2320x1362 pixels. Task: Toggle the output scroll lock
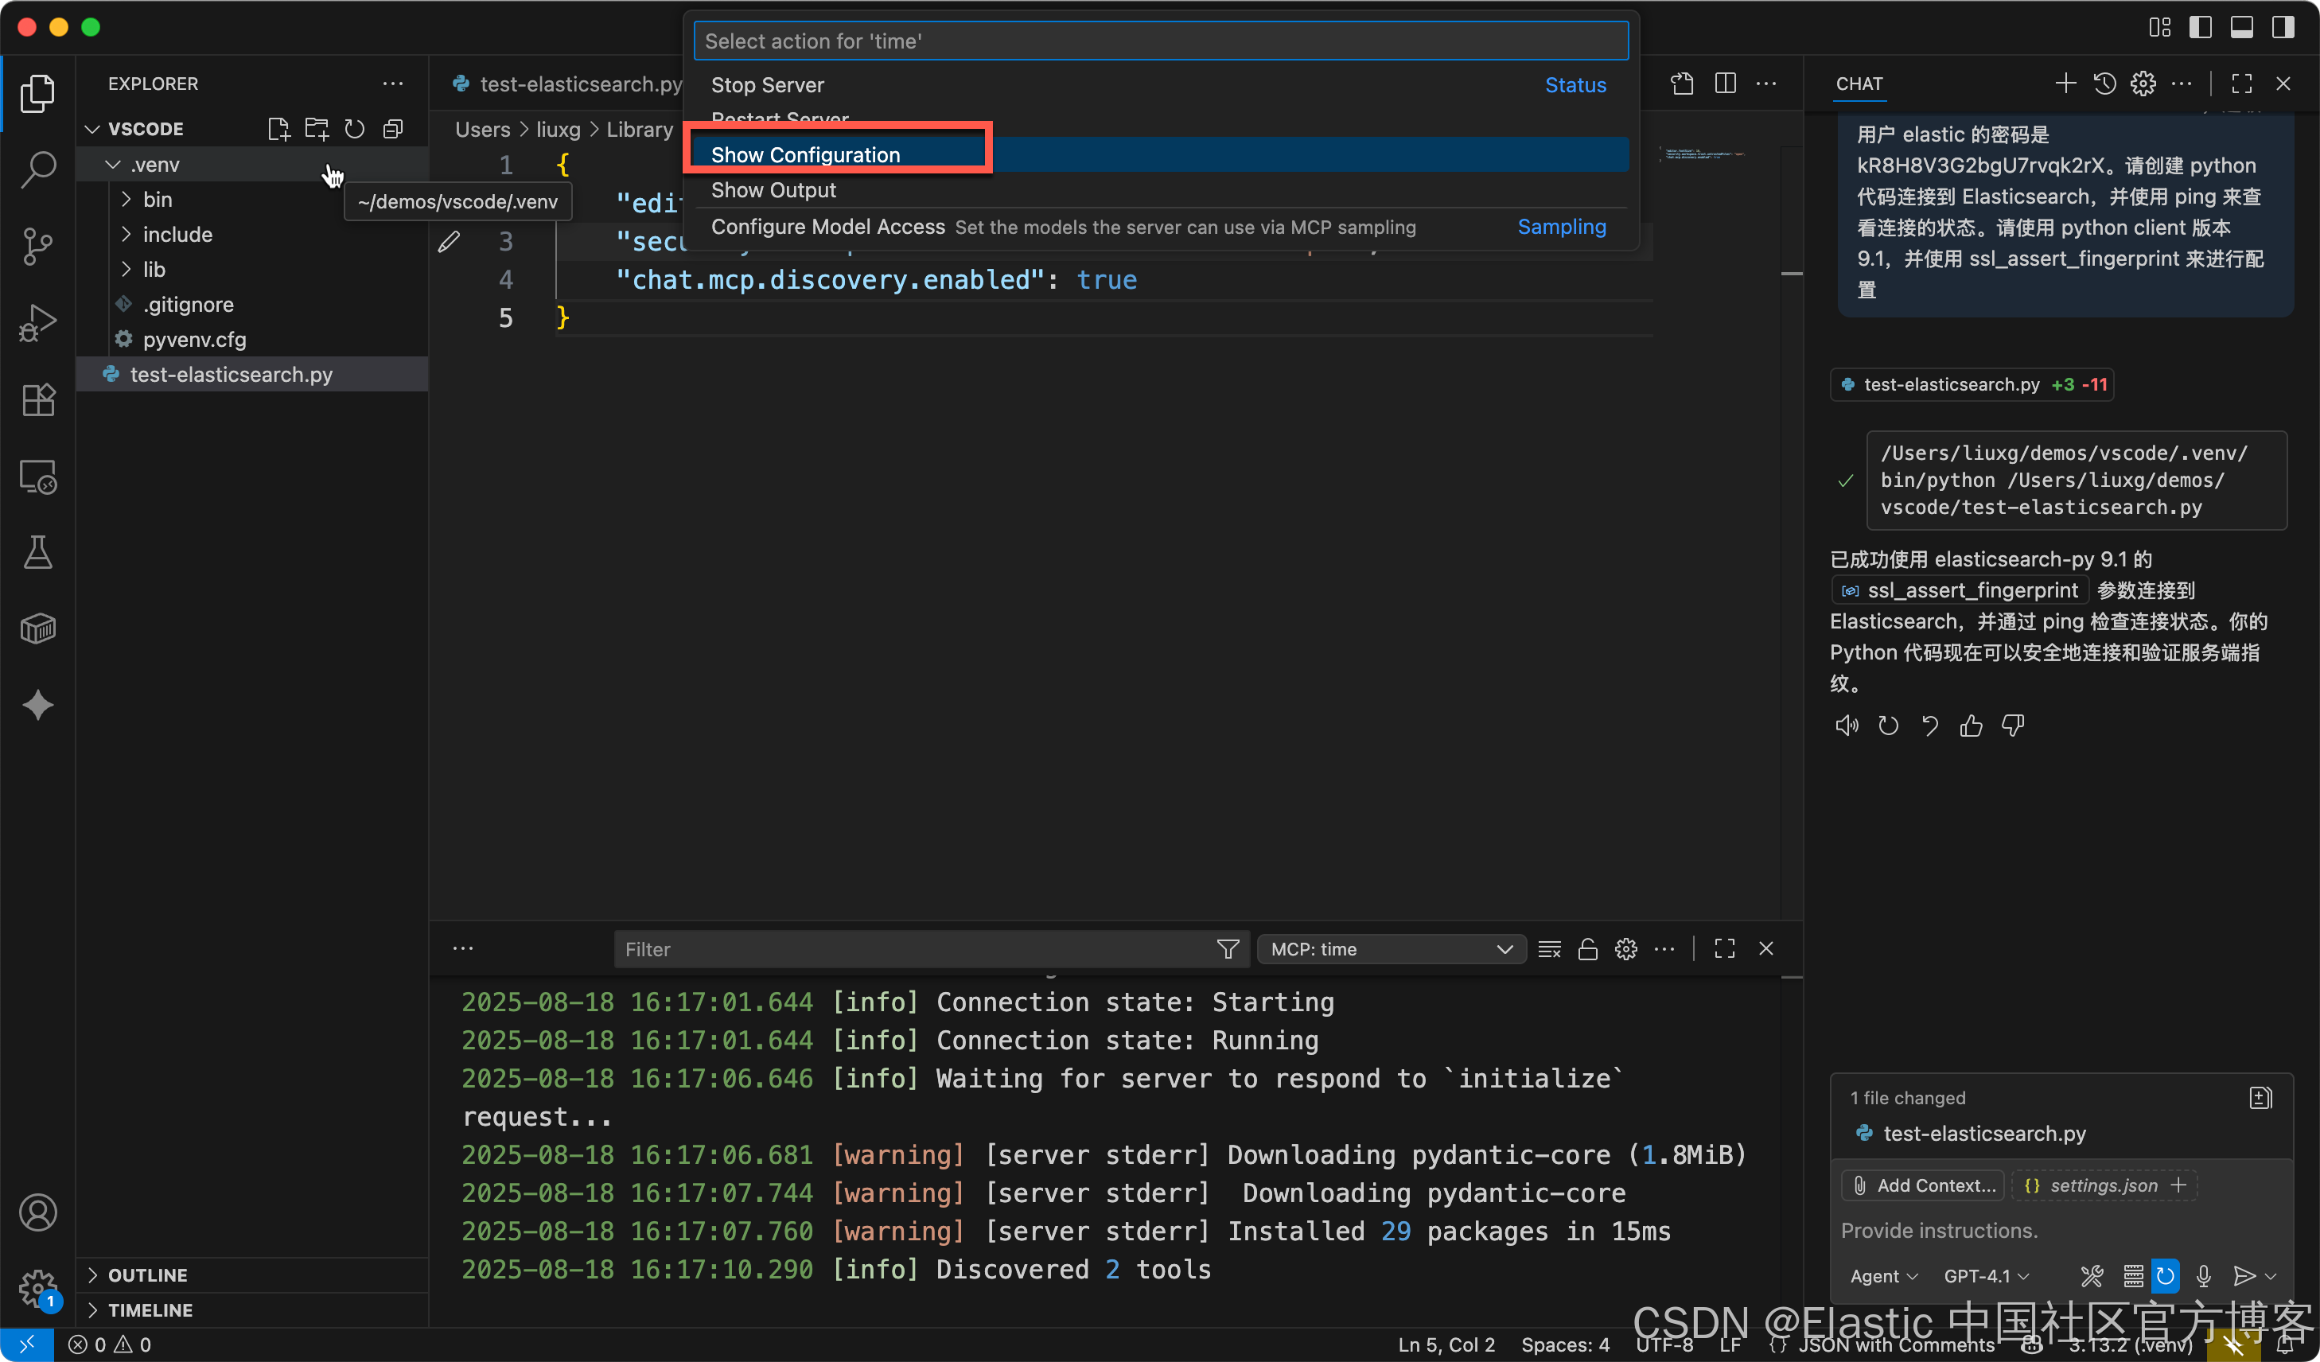pos(1587,949)
